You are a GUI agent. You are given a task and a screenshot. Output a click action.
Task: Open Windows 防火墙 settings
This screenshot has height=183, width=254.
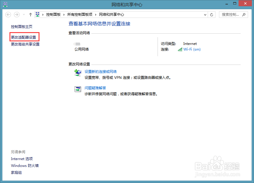coord(25,165)
